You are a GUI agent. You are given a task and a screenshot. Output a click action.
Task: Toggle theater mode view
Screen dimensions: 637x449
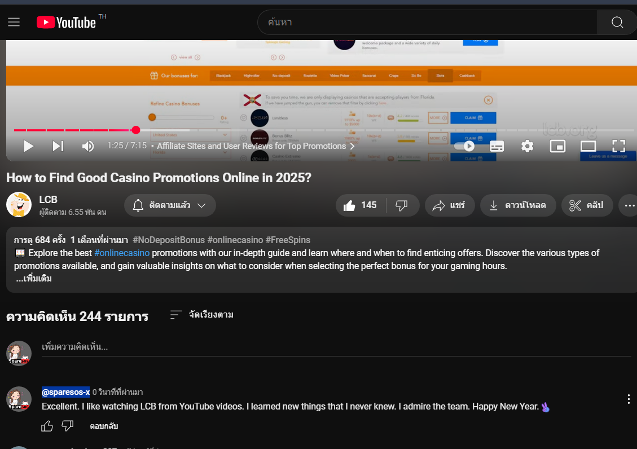click(588, 146)
